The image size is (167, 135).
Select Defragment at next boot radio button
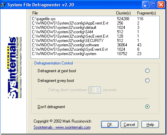147,71
